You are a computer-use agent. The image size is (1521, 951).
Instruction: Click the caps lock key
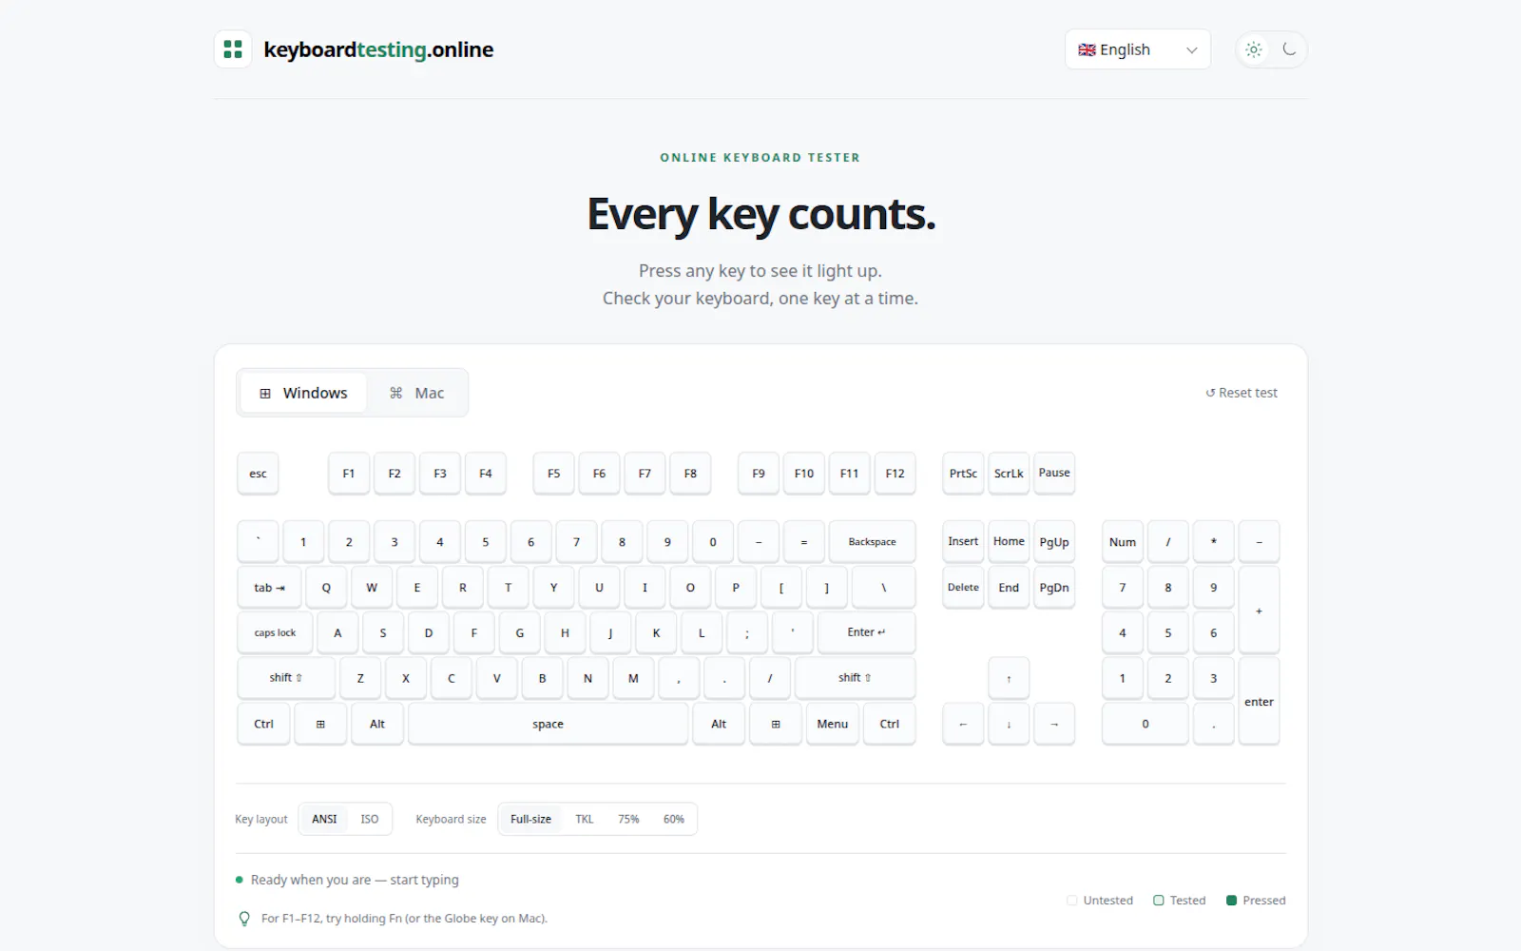(x=275, y=632)
